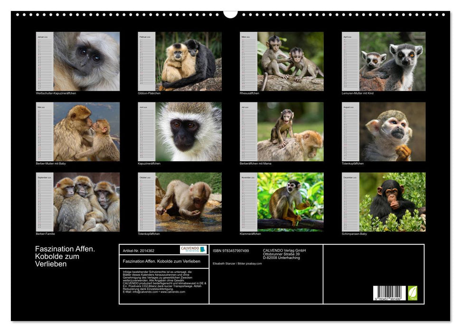This screenshot has height=332, width=461.
Task: Select the Mai Berber-Mutter mit Baby photo
Action: tap(86, 131)
